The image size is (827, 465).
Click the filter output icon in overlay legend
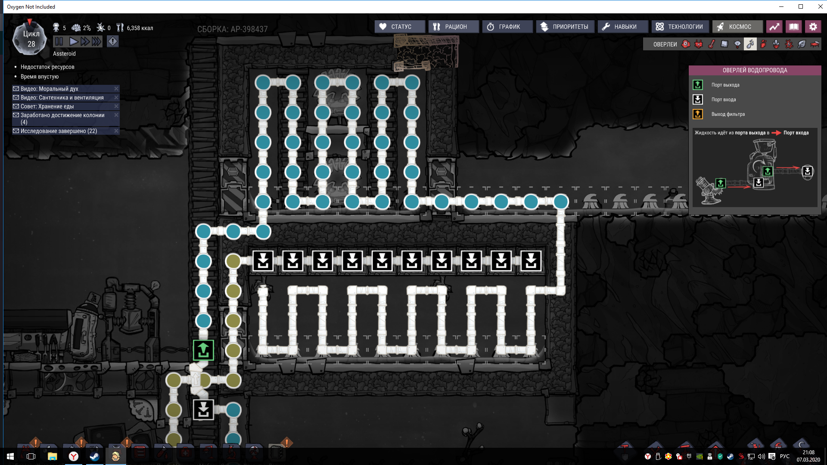click(698, 114)
